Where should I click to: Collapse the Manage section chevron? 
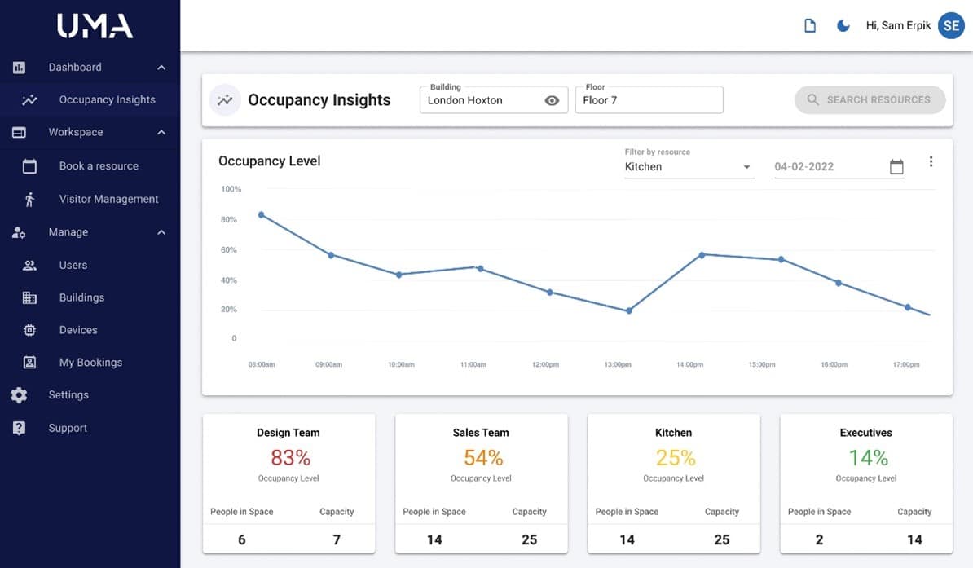coord(161,232)
